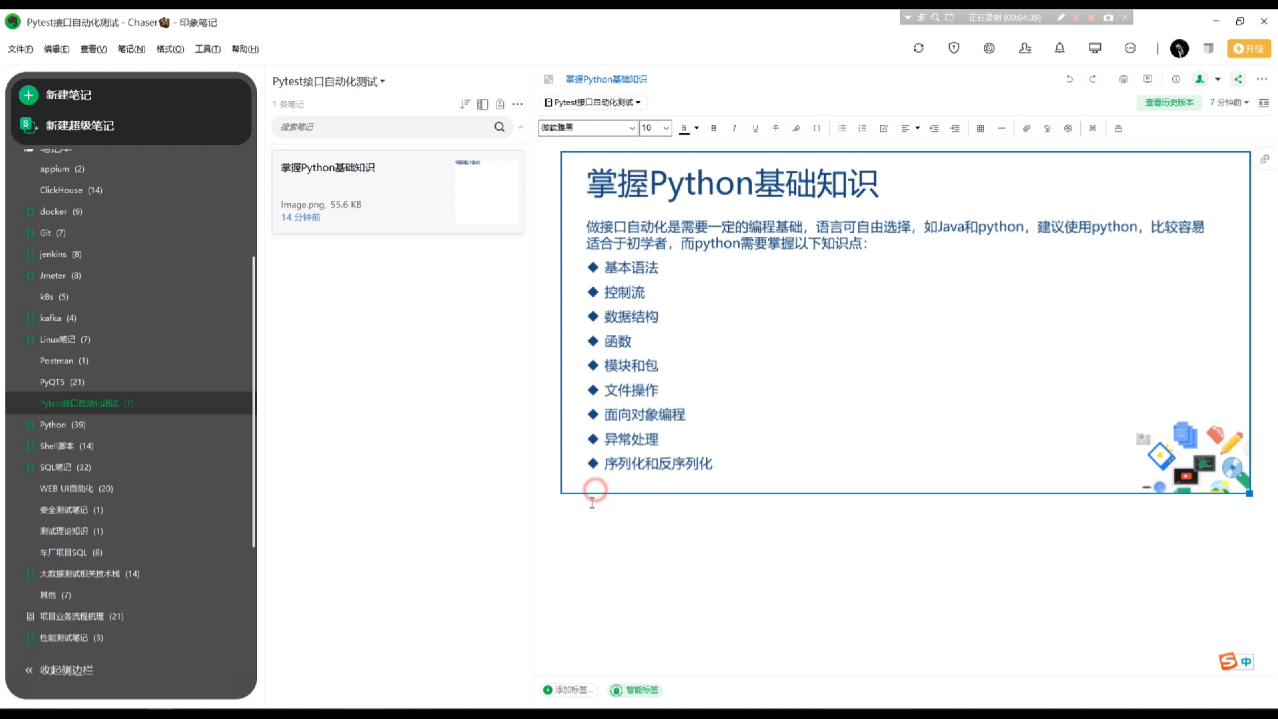1278x719 pixels.
Task: Open the 编辑 menu
Action: click(x=57, y=49)
